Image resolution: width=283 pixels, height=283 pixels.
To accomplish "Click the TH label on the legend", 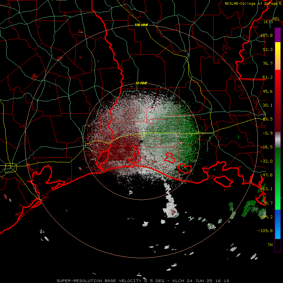I will pyautogui.click(x=270, y=245).
